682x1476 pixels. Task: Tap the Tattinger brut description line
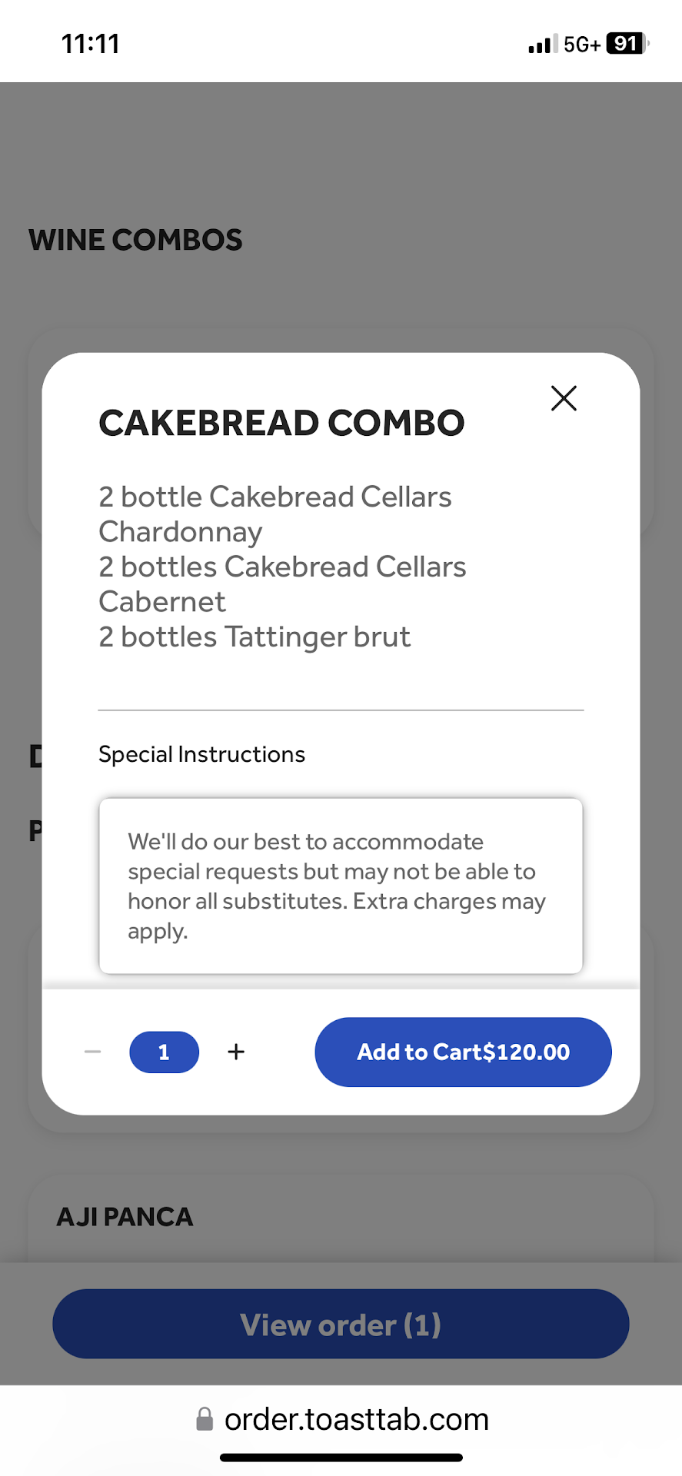pos(255,637)
